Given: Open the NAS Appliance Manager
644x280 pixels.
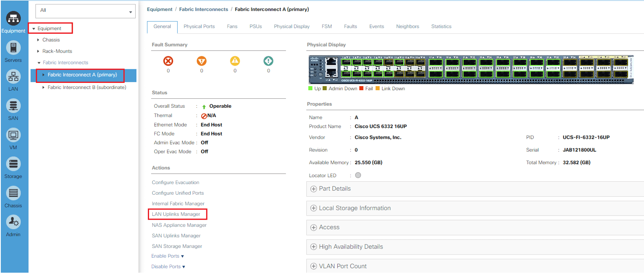Looking at the screenshot, I should [179, 225].
